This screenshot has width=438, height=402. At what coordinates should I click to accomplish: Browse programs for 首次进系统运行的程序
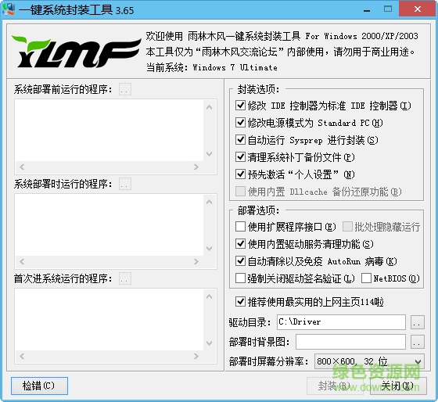[x=125, y=278]
